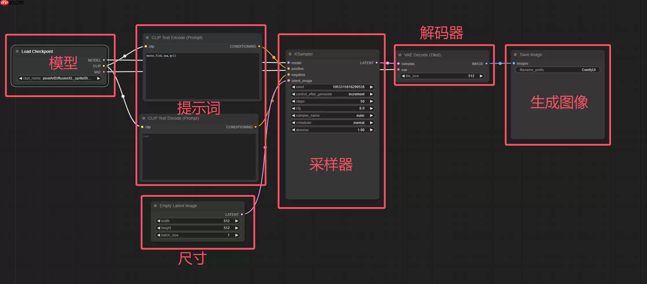Click the IMAGE output port on VAE Decode

point(486,64)
